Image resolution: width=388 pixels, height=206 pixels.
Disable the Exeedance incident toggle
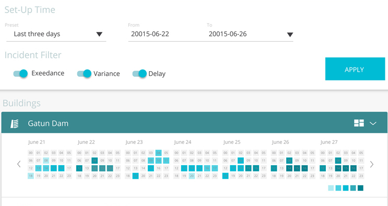point(20,73)
